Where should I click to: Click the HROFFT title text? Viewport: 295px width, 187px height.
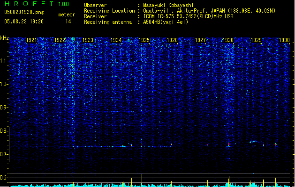29,4
